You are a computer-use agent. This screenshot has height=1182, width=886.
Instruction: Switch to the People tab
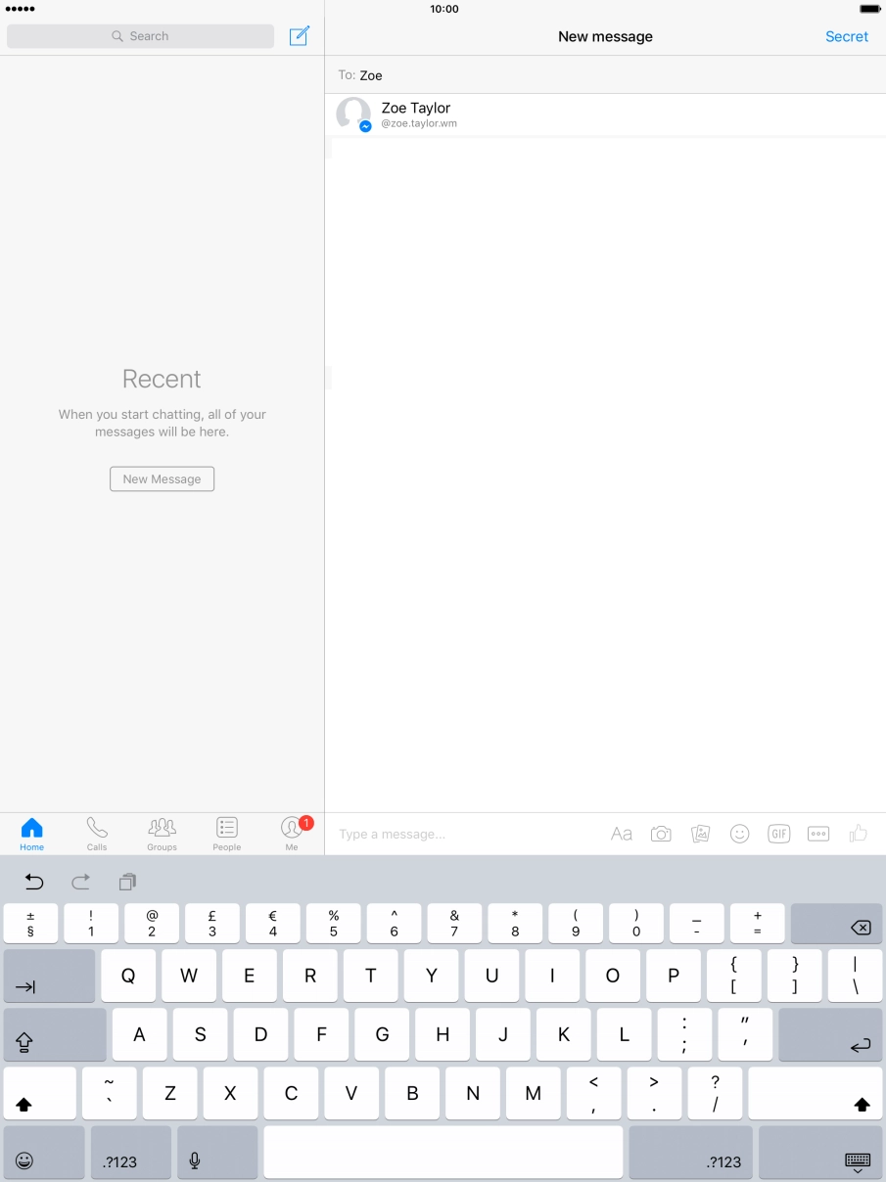(227, 834)
